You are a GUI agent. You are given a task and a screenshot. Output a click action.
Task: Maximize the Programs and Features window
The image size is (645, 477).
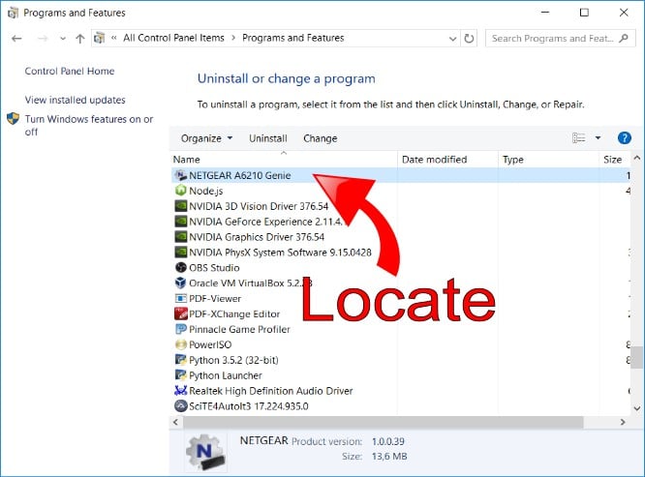coord(584,13)
